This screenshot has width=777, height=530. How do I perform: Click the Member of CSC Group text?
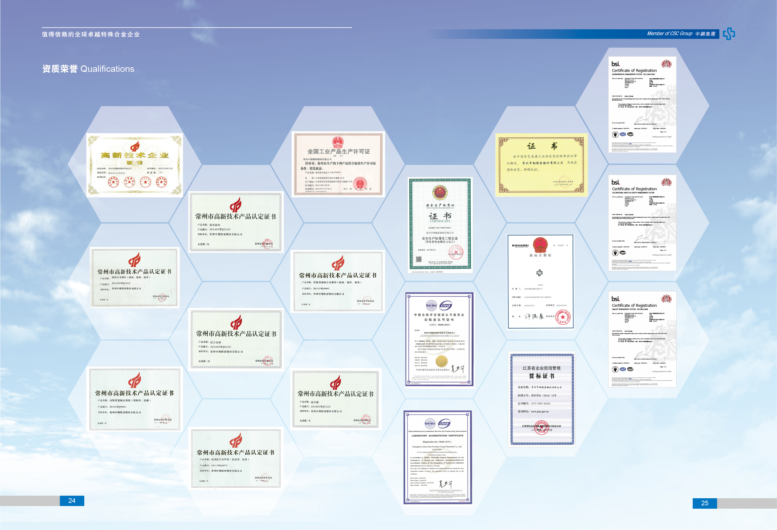669,34
